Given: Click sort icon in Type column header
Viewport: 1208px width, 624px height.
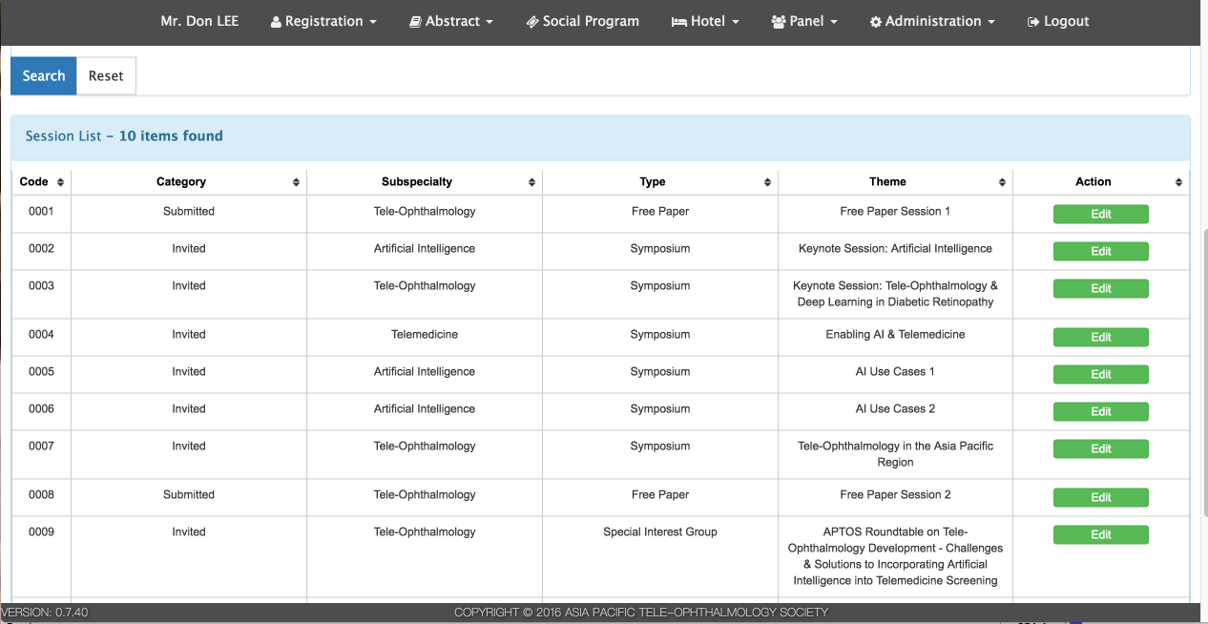Looking at the screenshot, I should coord(767,182).
